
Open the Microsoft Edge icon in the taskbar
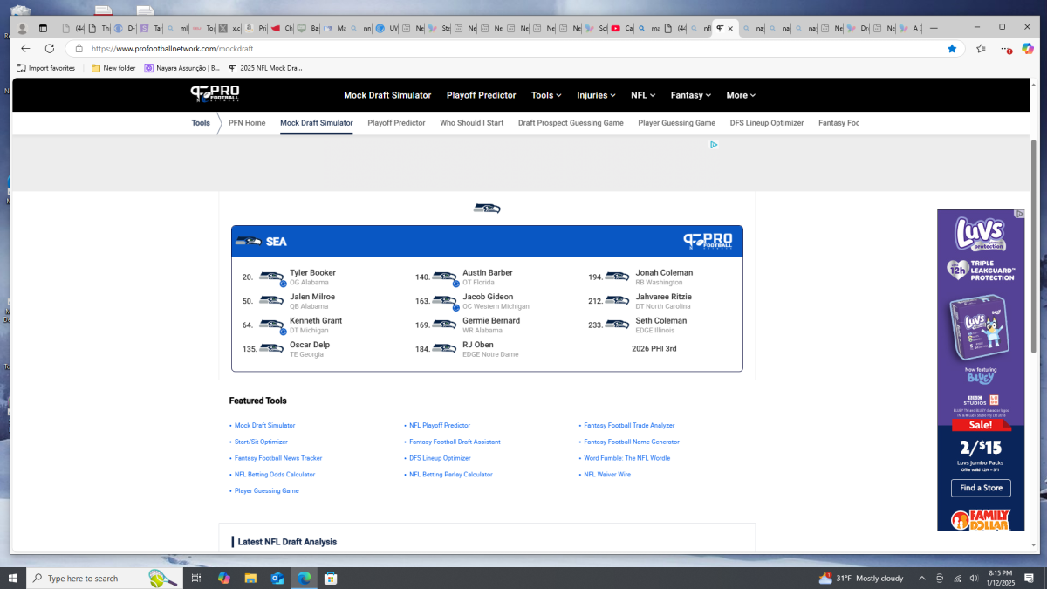click(304, 578)
